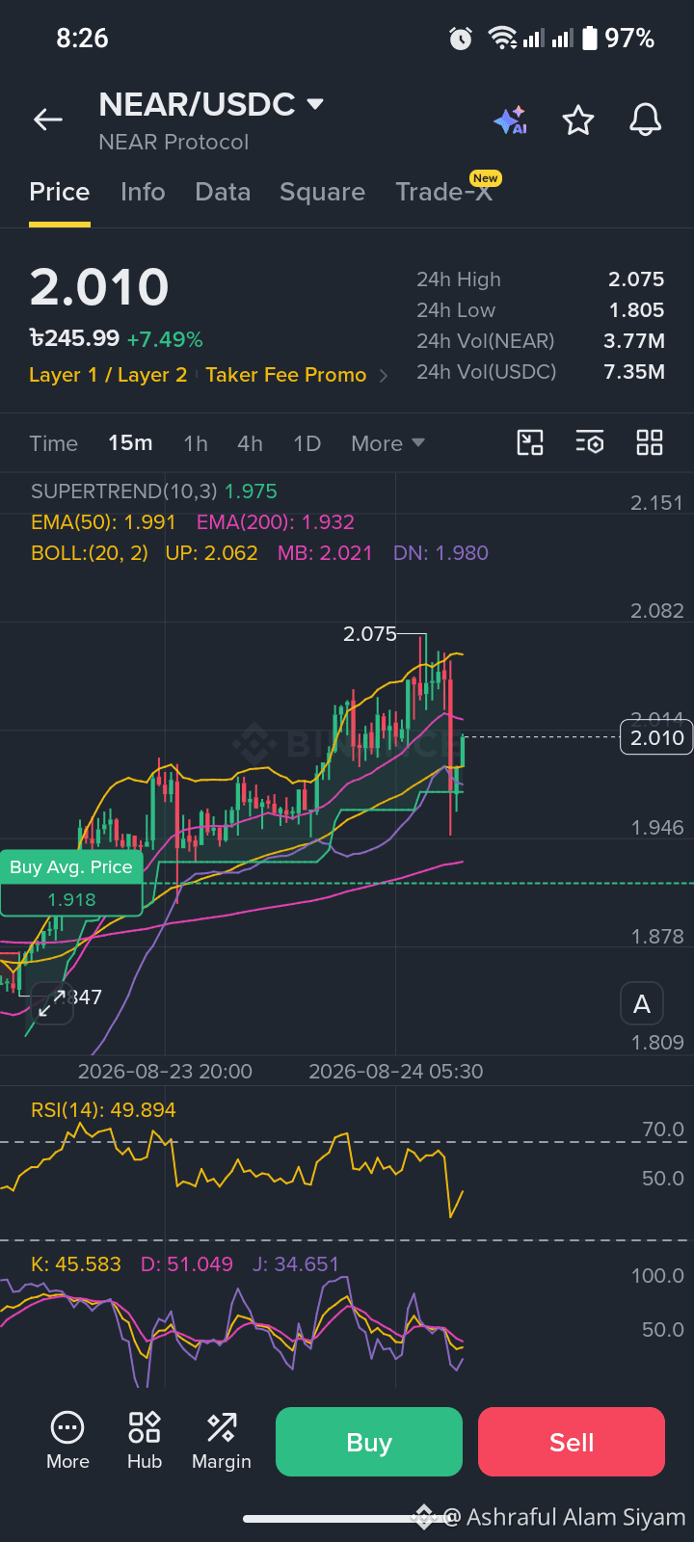
Task: Tap the 2026-08-23 20:00 time label
Action: click(165, 1072)
